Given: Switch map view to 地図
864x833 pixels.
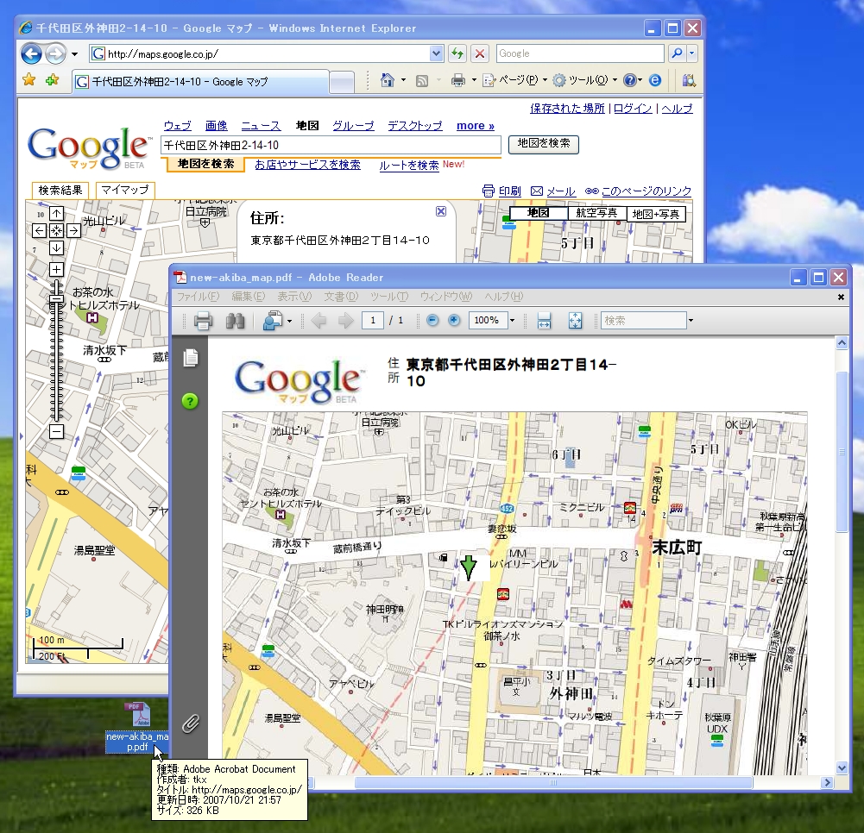Looking at the screenshot, I should click(x=539, y=213).
